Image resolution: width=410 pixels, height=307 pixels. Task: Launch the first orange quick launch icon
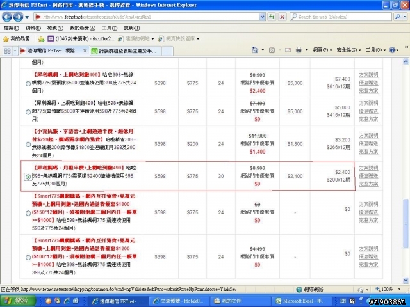pyautogui.click(x=48, y=301)
